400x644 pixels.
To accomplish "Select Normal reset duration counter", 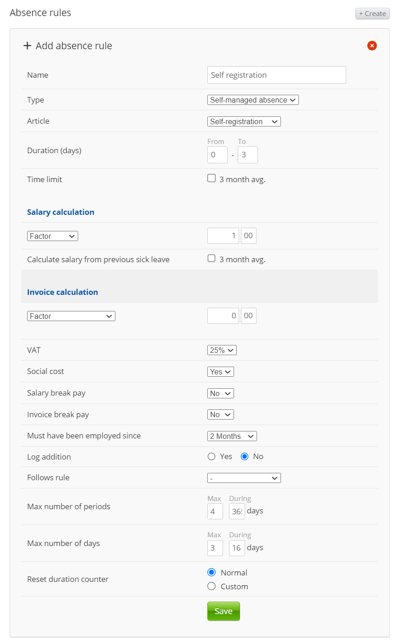I will pyautogui.click(x=211, y=572).
